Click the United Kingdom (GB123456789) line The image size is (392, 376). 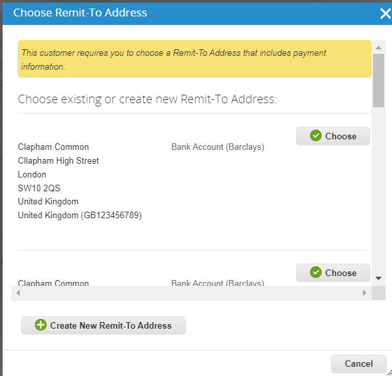coord(79,216)
